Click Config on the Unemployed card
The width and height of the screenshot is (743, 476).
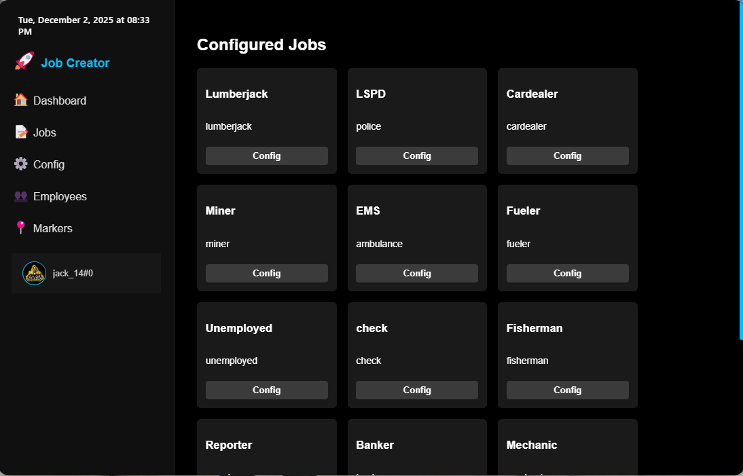266,390
